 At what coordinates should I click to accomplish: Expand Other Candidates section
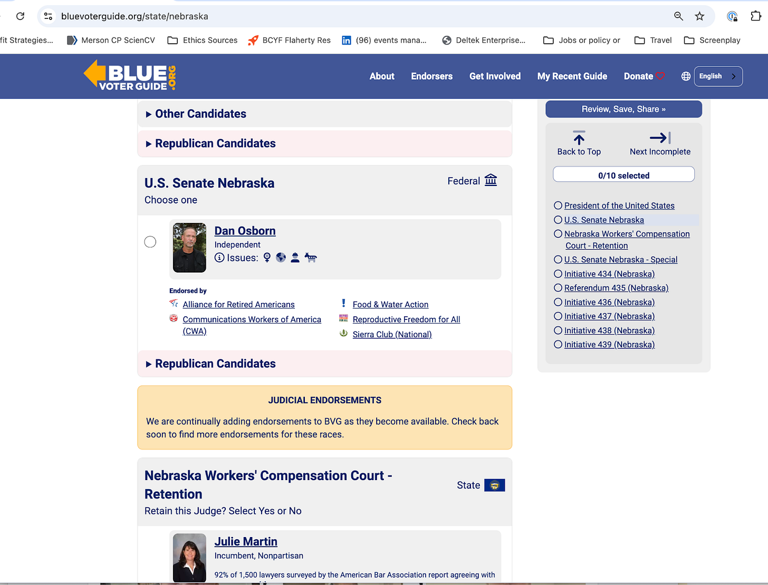(x=324, y=114)
